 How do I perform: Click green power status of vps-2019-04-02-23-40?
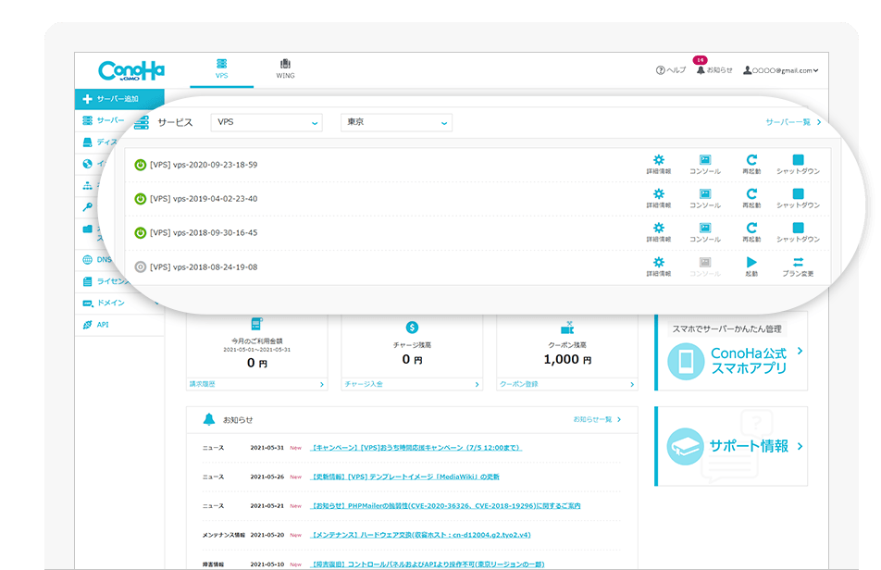click(x=141, y=199)
